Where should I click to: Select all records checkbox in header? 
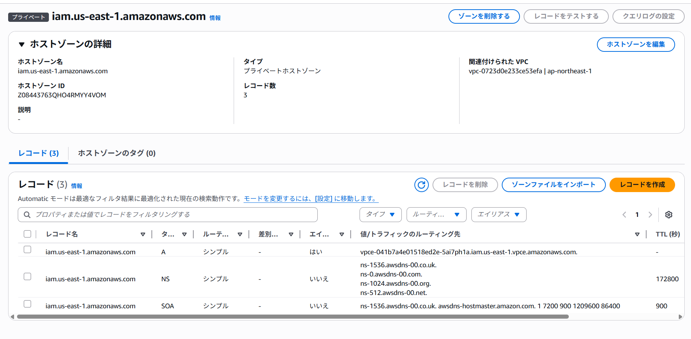pyautogui.click(x=27, y=234)
